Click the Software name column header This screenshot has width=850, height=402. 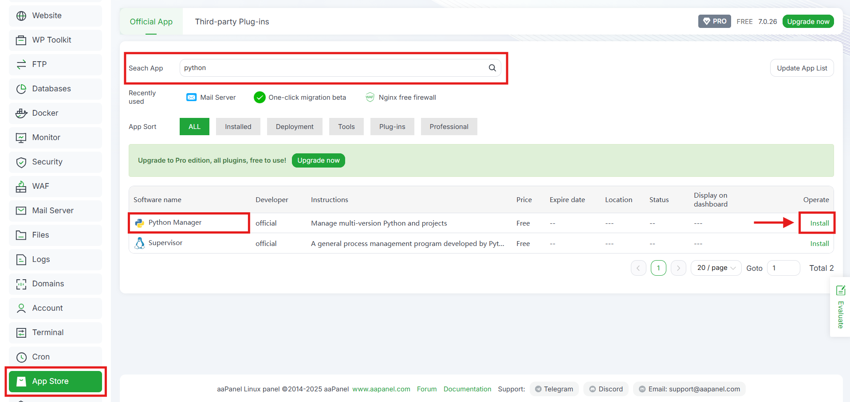pyautogui.click(x=157, y=200)
